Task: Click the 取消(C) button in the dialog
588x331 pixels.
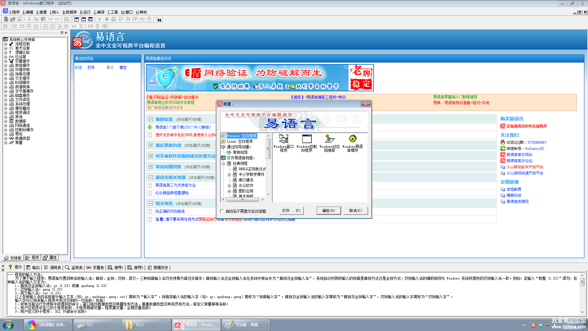Action: [x=356, y=211]
